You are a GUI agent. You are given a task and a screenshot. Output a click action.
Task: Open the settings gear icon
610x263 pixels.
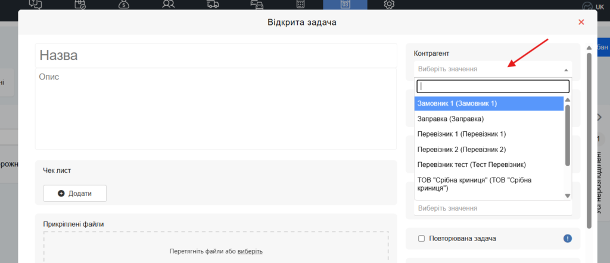(389, 4)
